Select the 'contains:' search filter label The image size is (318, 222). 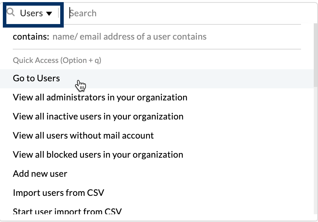(x=31, y=37)
